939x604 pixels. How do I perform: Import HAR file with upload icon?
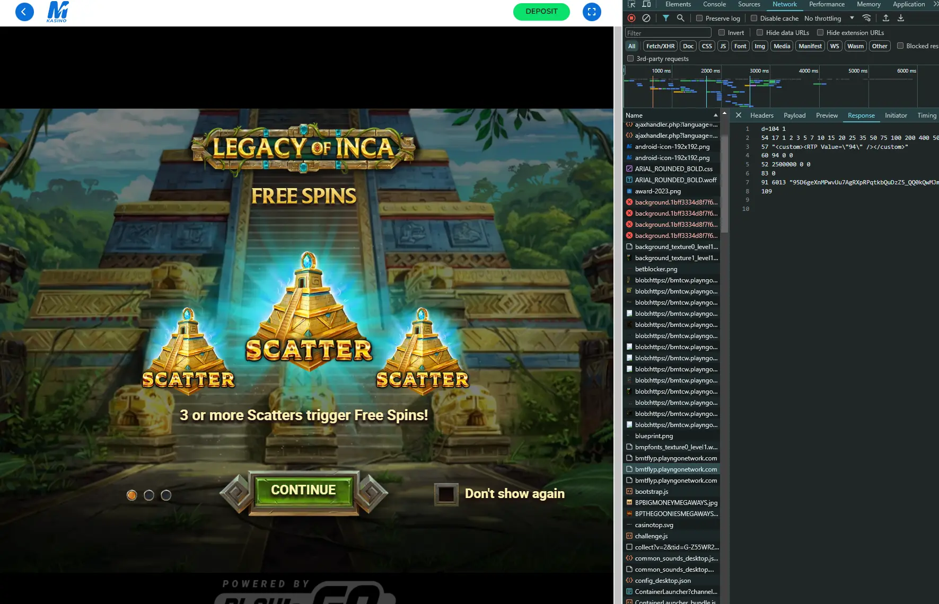click(885, 18)
